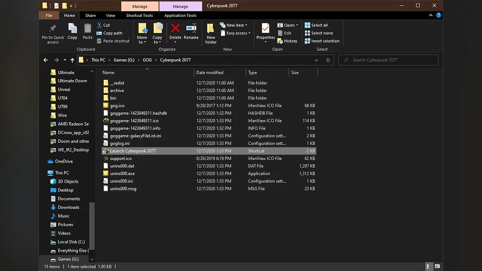Click the red Delete icon

pyautogui.click(x=175, y=28)
